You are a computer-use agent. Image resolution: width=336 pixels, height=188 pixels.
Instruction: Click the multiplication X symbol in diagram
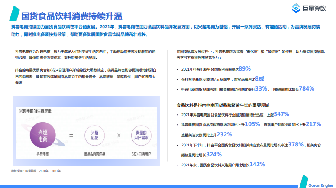pyautogui.click(x=119, y=136)
